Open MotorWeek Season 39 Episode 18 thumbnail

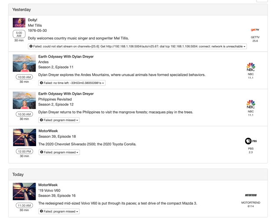24,137
